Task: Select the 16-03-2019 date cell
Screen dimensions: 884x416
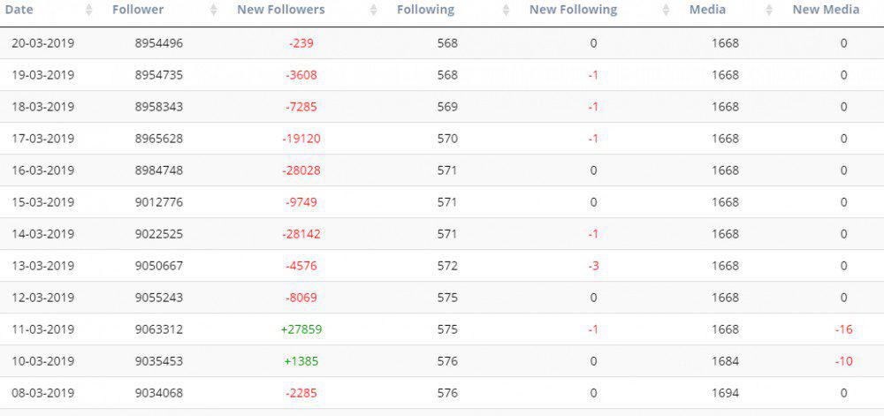Action: pyautogui.click(x=42, y=170)
